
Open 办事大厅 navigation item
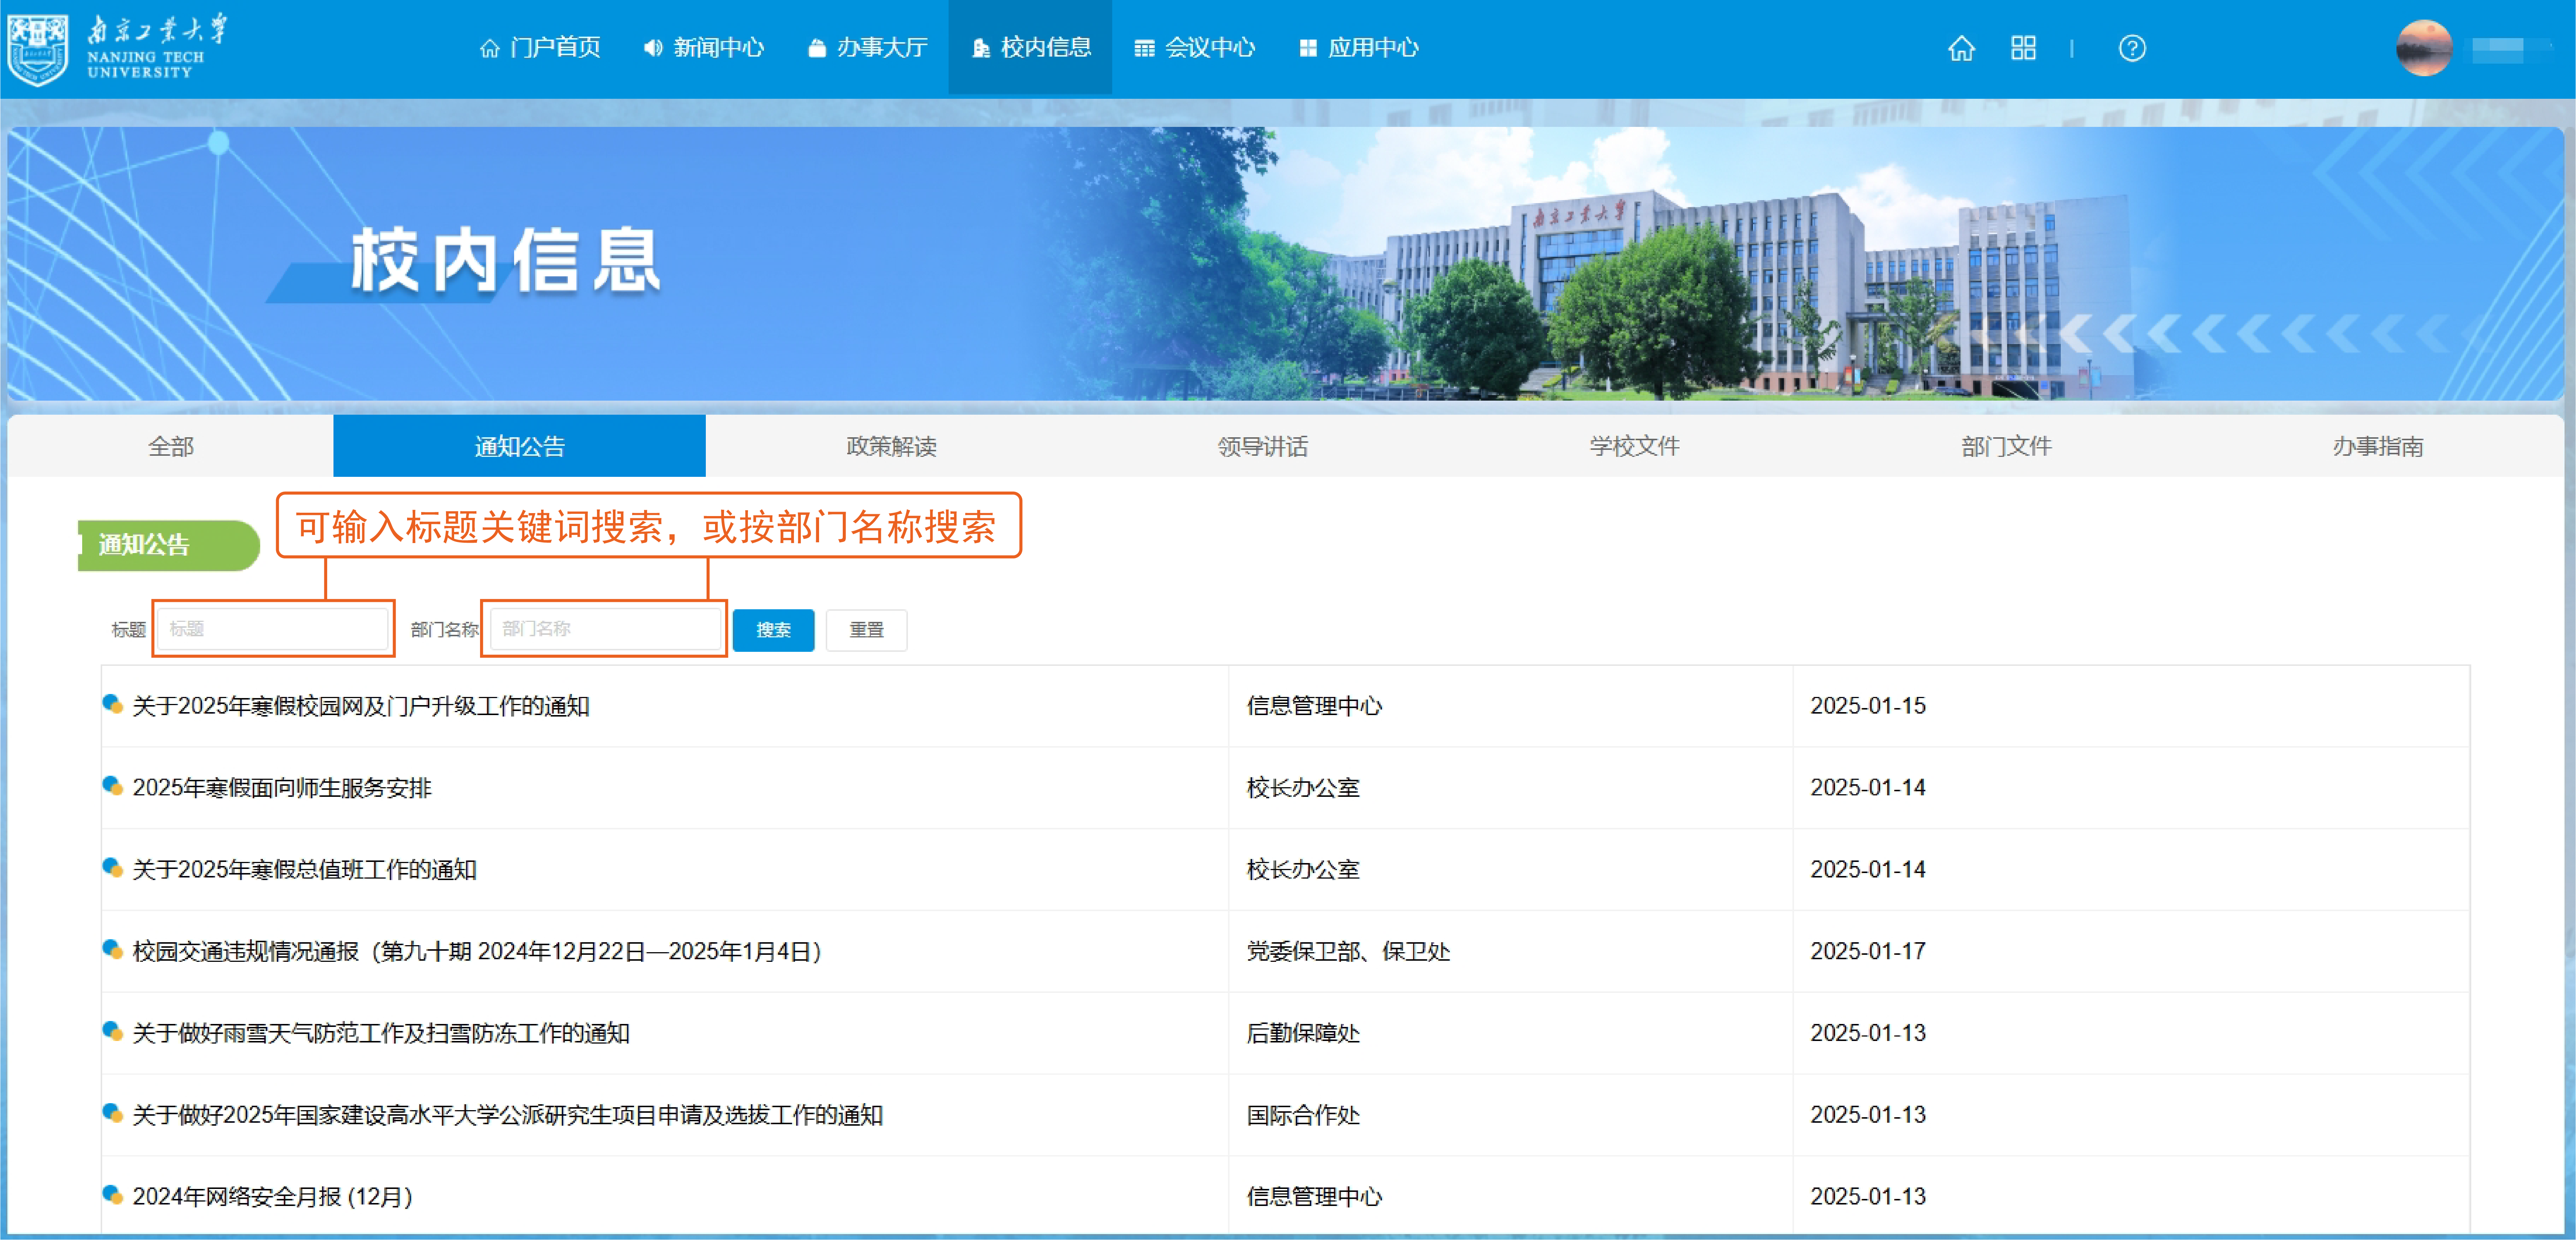867,48
